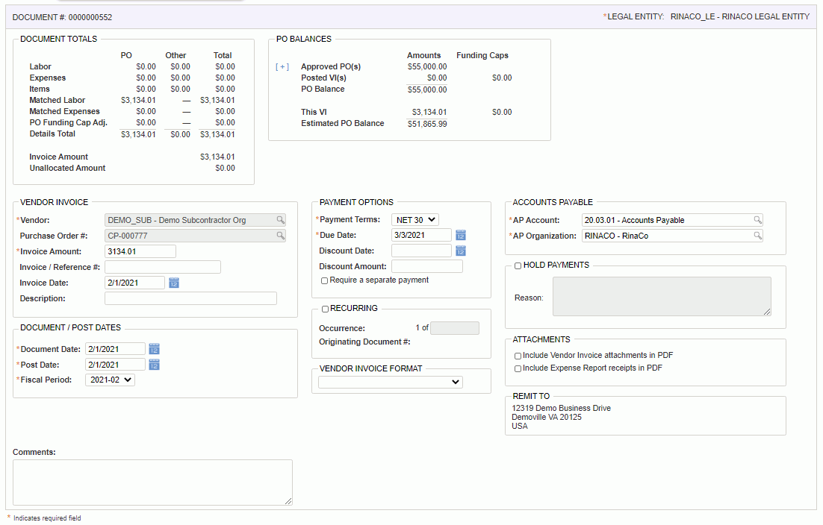823x525 pixels.
Task: Enable Require a separate payment checkbox
Action: pos(324,281)
